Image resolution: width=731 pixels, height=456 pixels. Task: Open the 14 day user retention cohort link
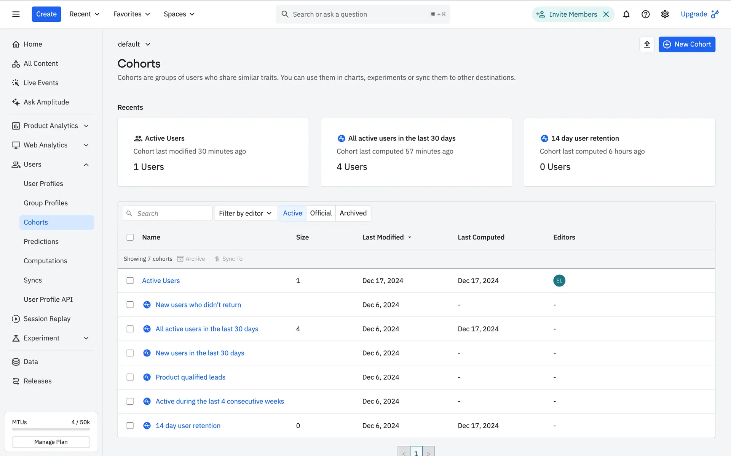pyautogui.click(x=188, y=426)
